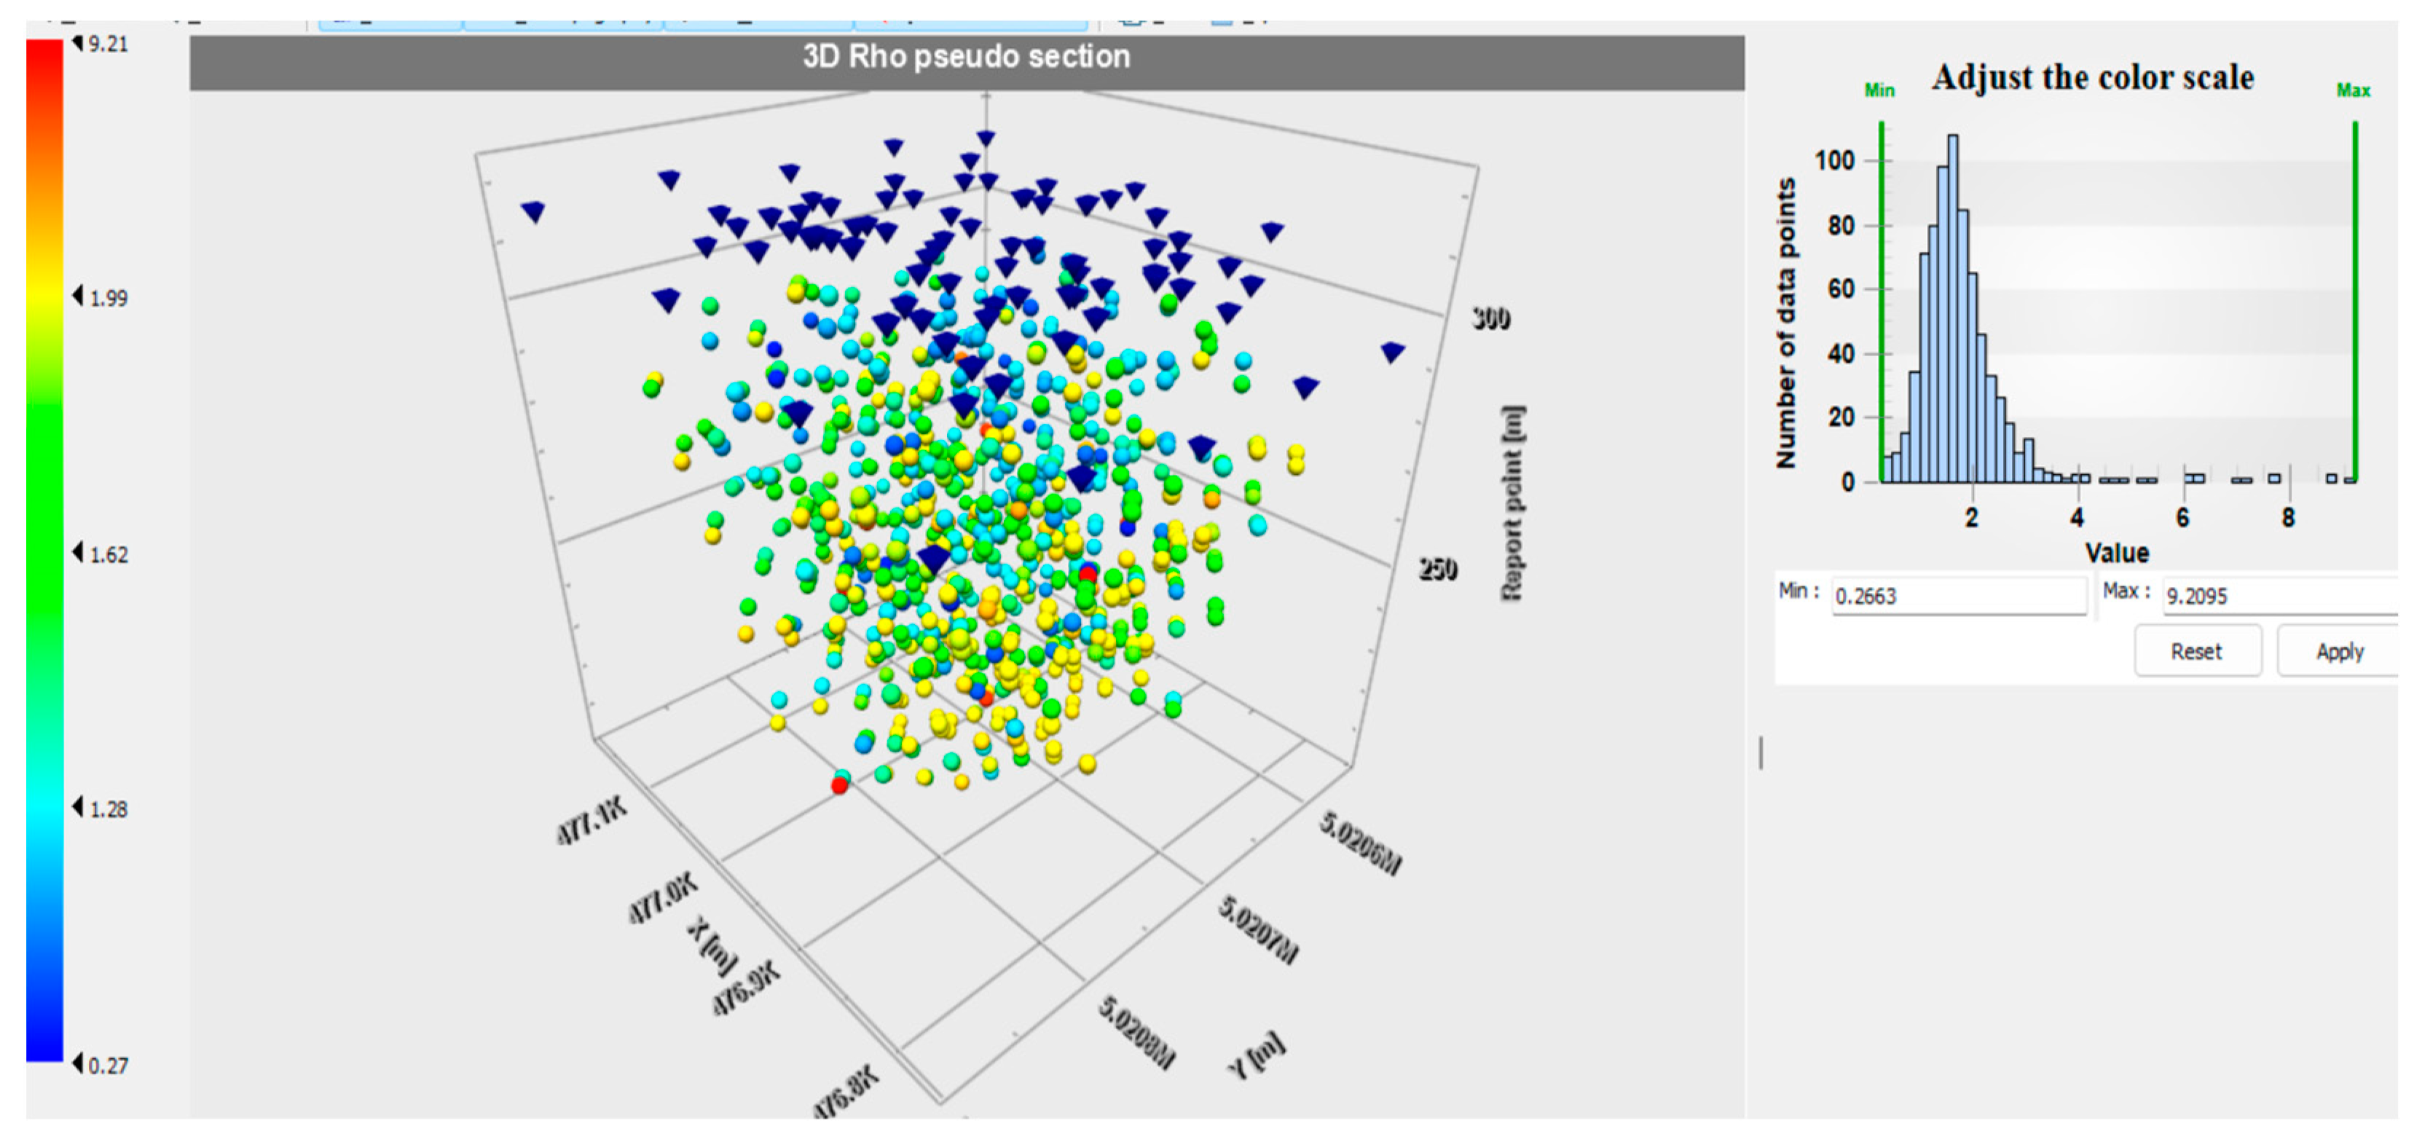The height and width of the screenshot is (1142, 2414).
Task: Click the Reset button
Action: (x=2195, y=651)
